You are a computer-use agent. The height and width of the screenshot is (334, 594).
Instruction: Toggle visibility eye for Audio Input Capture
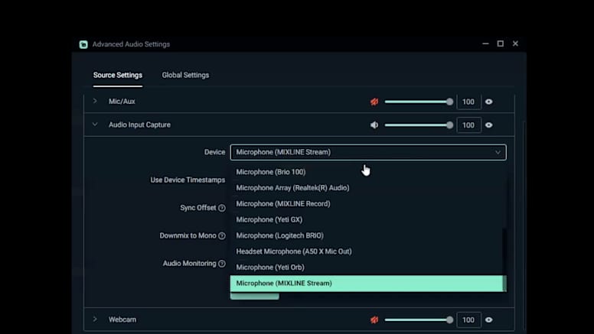[x=488, y=125]
